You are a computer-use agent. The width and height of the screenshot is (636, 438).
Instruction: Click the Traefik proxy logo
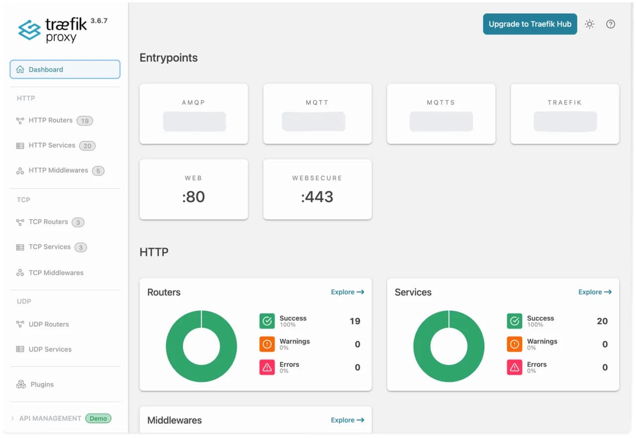(62, 30)
